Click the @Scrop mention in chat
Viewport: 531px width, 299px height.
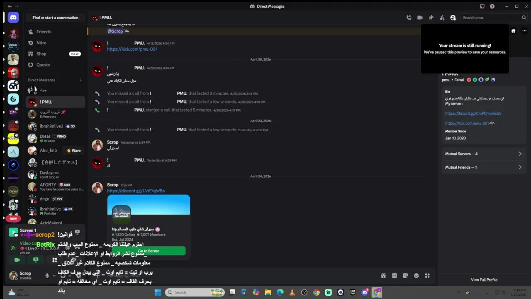pyautogui.click(x=115, y=31)
